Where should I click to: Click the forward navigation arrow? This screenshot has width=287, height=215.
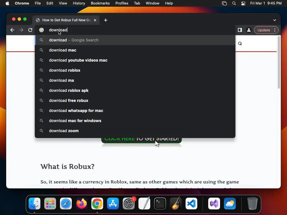point(21,30)
